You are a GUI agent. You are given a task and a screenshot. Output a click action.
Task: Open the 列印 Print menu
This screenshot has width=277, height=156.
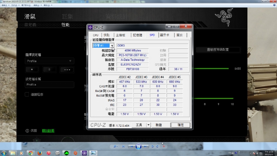(15, 5)
